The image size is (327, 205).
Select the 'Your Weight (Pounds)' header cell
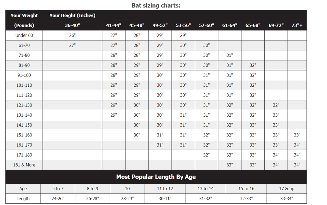point(24,20)
